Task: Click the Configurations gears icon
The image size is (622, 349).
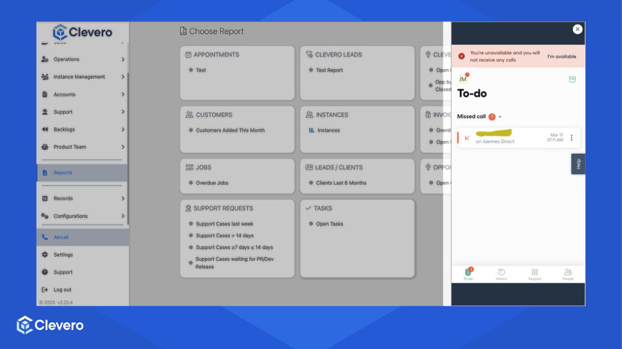Action: (45, 216)
